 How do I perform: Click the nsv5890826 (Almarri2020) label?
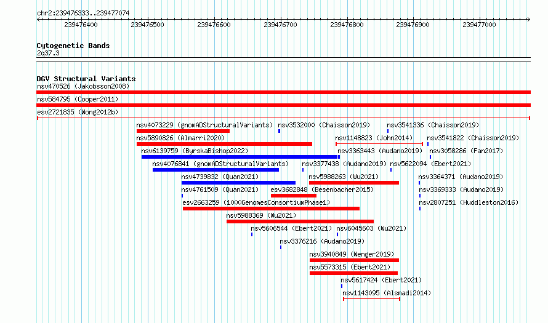(180, 138)
